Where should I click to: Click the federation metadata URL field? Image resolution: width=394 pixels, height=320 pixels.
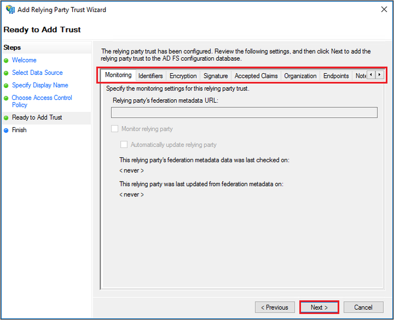tap(244, 112)
